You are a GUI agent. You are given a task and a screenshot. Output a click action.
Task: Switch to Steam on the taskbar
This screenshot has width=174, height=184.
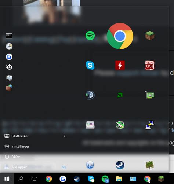(x=77, y=179)
